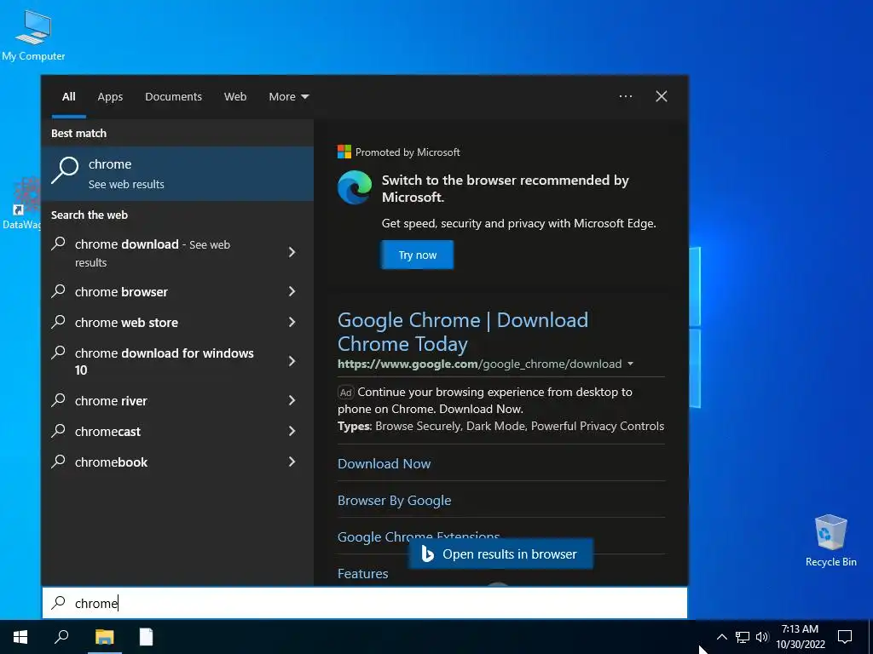
Task: Open the clock showing 7:13 AM
Action: tap(800, 637)
